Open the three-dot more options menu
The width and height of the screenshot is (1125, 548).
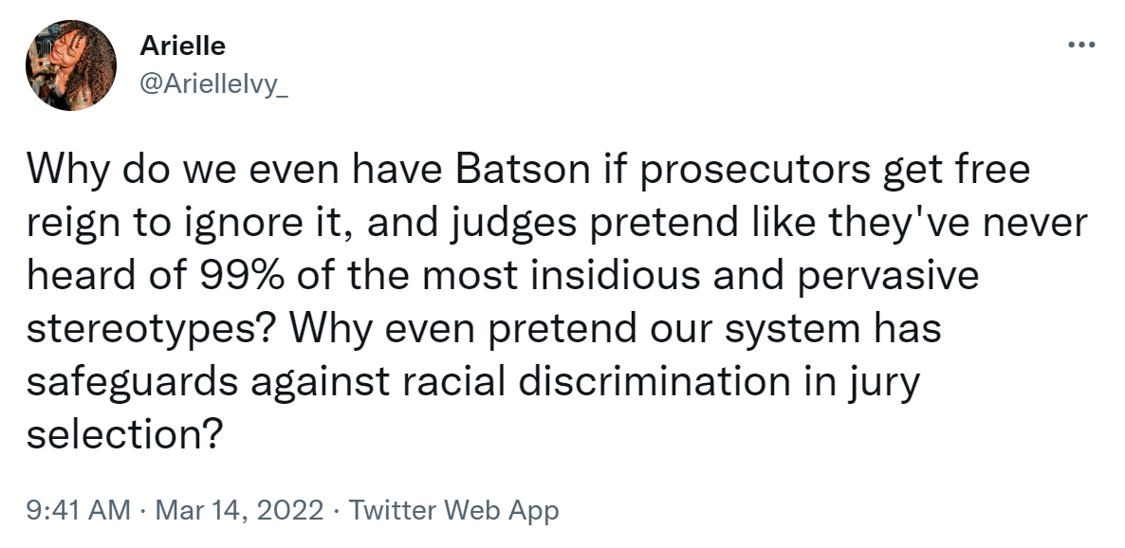(x=1080, y=45)
